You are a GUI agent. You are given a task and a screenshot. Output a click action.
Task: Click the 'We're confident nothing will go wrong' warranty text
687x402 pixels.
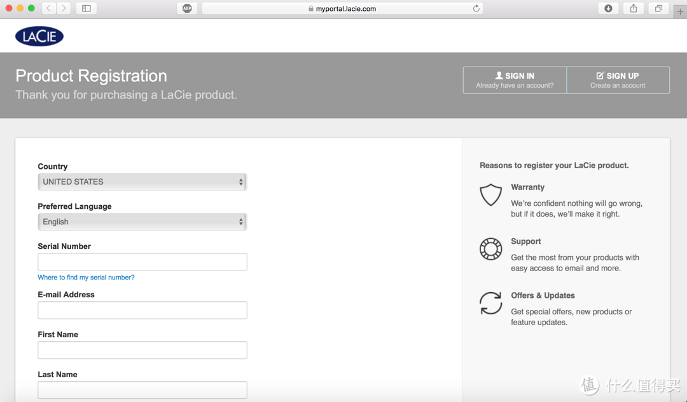pyautogui.click(x=576, y=209)
